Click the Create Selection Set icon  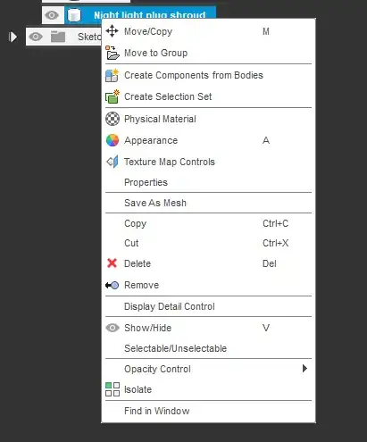(x=113, y=96)
